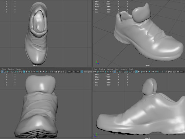The height and width of the screenshot is (139, 185).
Task: Toggle Field Chart in side view toolbar
Action: click(x=125, y=71)
